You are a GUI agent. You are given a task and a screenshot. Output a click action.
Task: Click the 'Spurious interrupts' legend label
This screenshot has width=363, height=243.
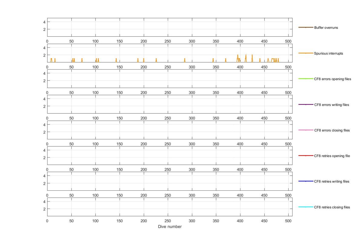(x=329, y=53)
